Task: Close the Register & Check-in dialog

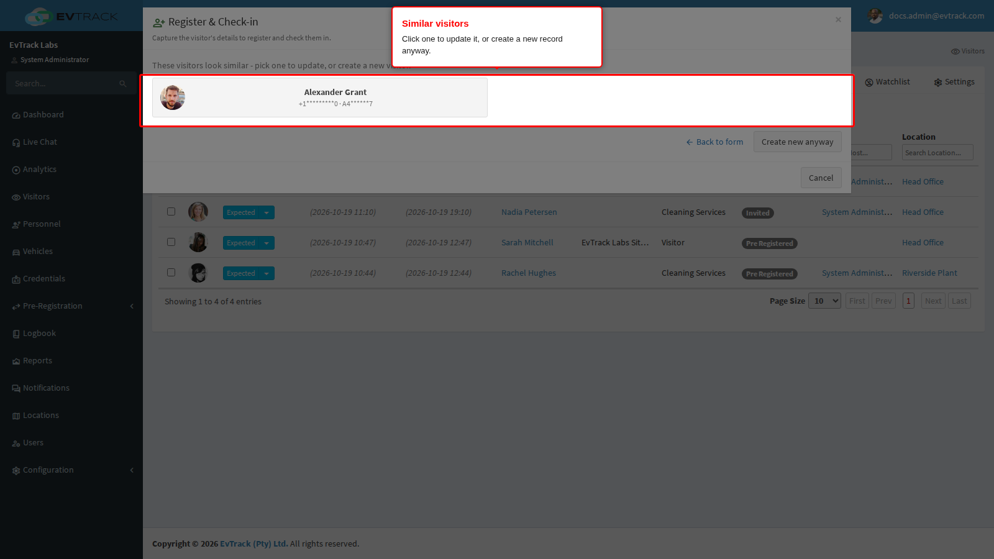Action: click(838, 20)
